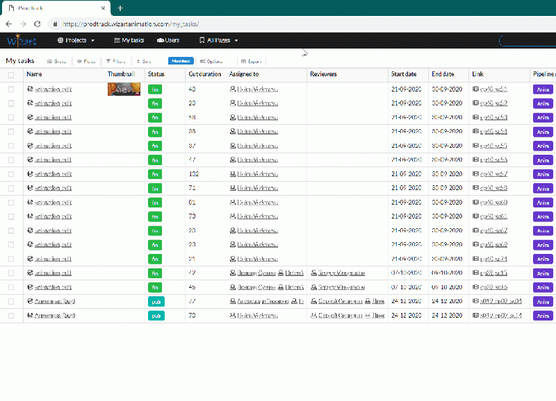Click the Modified filter button
The image size is (556, 401).
[x=180, y=61]
